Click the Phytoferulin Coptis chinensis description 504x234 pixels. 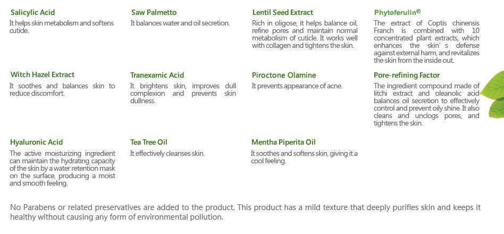pos(426,42)
